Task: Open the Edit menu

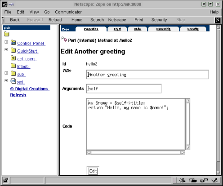Action: tap(20, 12)
